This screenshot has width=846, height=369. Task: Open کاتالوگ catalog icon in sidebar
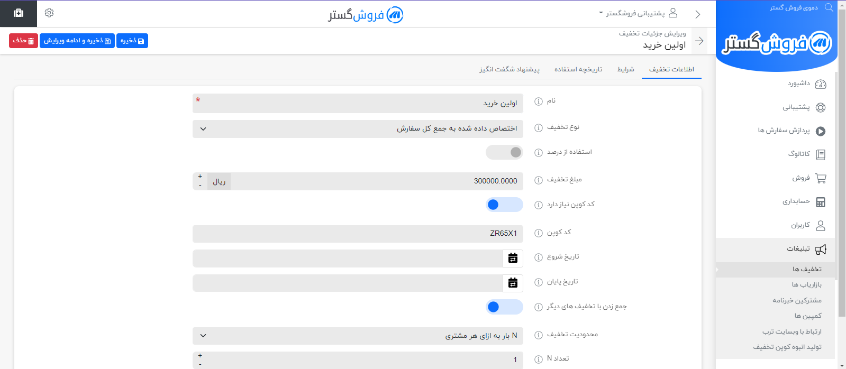(821, 154)
